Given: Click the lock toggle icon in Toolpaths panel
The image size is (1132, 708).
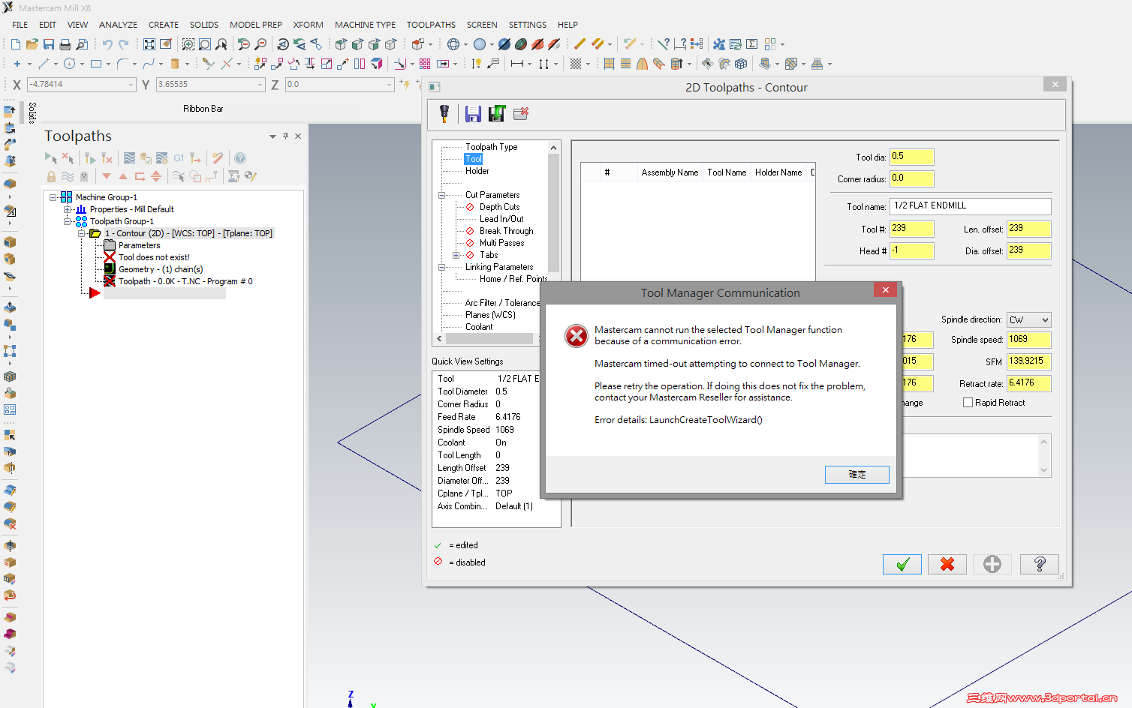Looking at the screenshot, I should 51,176.
